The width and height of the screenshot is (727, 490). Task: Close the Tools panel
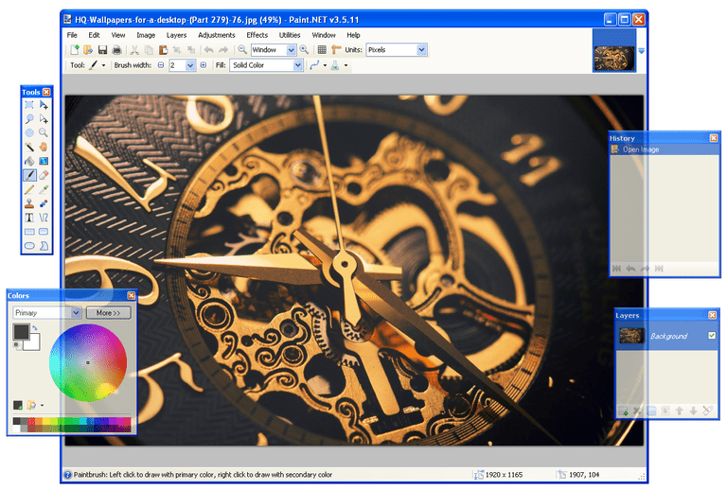(46, 92)
